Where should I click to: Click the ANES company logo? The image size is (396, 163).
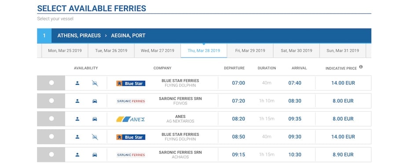pos(131,119)
